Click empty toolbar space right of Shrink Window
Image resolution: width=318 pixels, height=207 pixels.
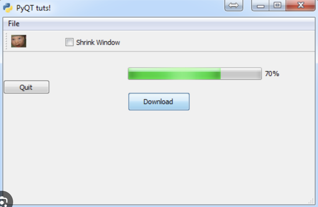pos(217,41)
